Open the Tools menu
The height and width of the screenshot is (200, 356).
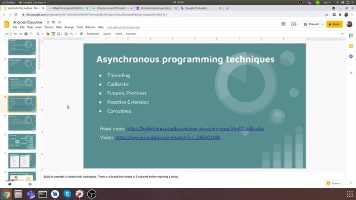click(80, 27)
